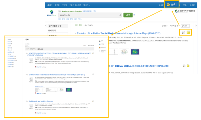Clear the social media search box with x
Viewport: 201px width, 120px height.
pos(120,15)
